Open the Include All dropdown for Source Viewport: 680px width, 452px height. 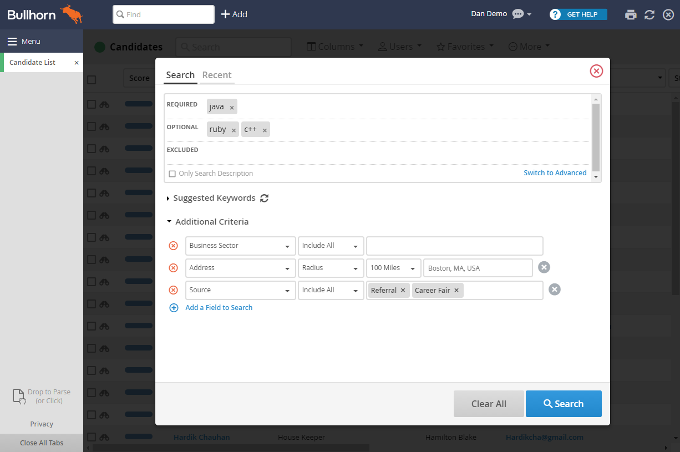pyautogui.click(x=331, y=290)
